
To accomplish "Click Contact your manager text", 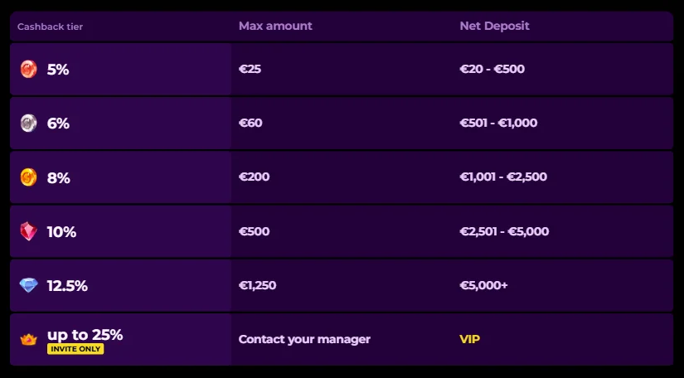I will (x=304, y=339).
